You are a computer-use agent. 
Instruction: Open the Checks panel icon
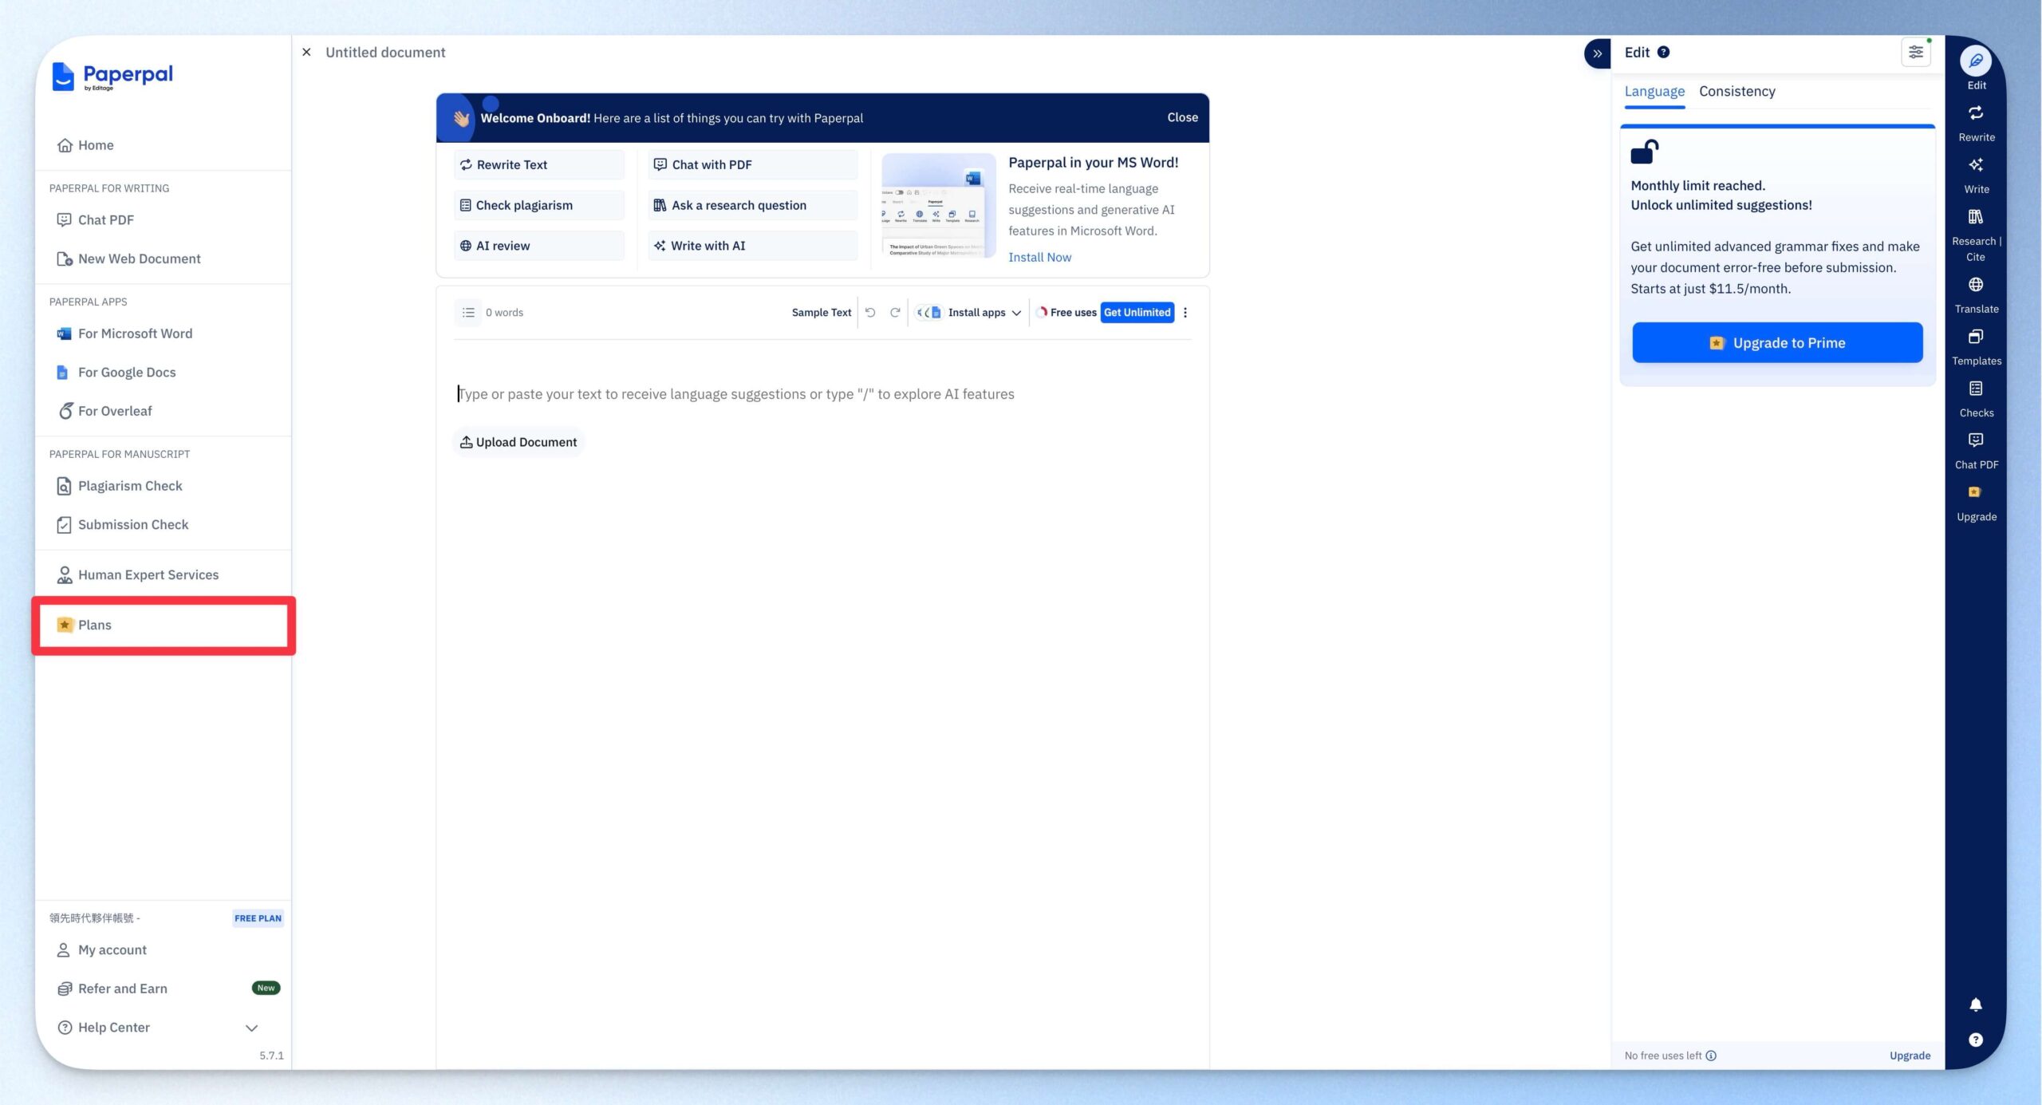(x=1976, y=389)
